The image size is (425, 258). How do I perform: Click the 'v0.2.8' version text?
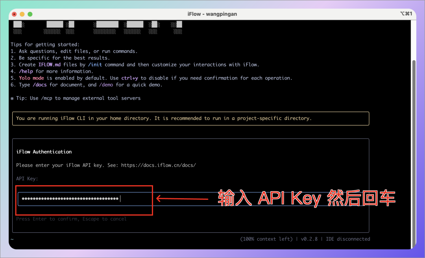click(309, 239)
